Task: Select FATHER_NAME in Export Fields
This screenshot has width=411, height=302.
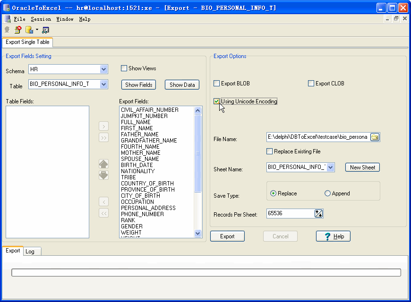Action: click(x=139, y=134)
